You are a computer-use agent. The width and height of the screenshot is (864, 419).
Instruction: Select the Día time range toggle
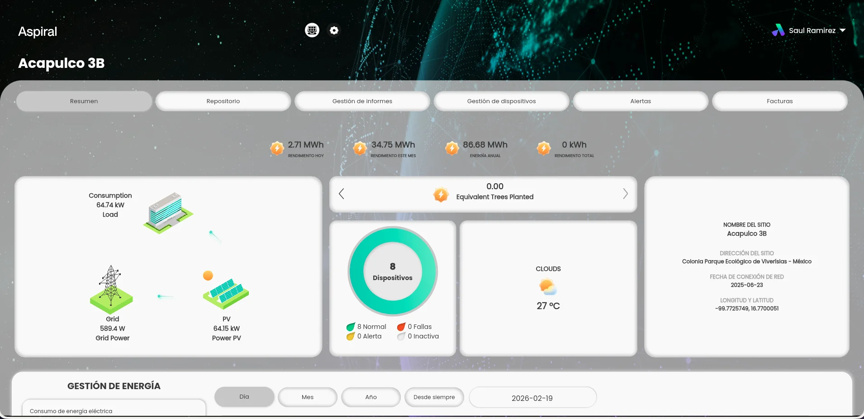pyautogui.click(x=244, y=397)
